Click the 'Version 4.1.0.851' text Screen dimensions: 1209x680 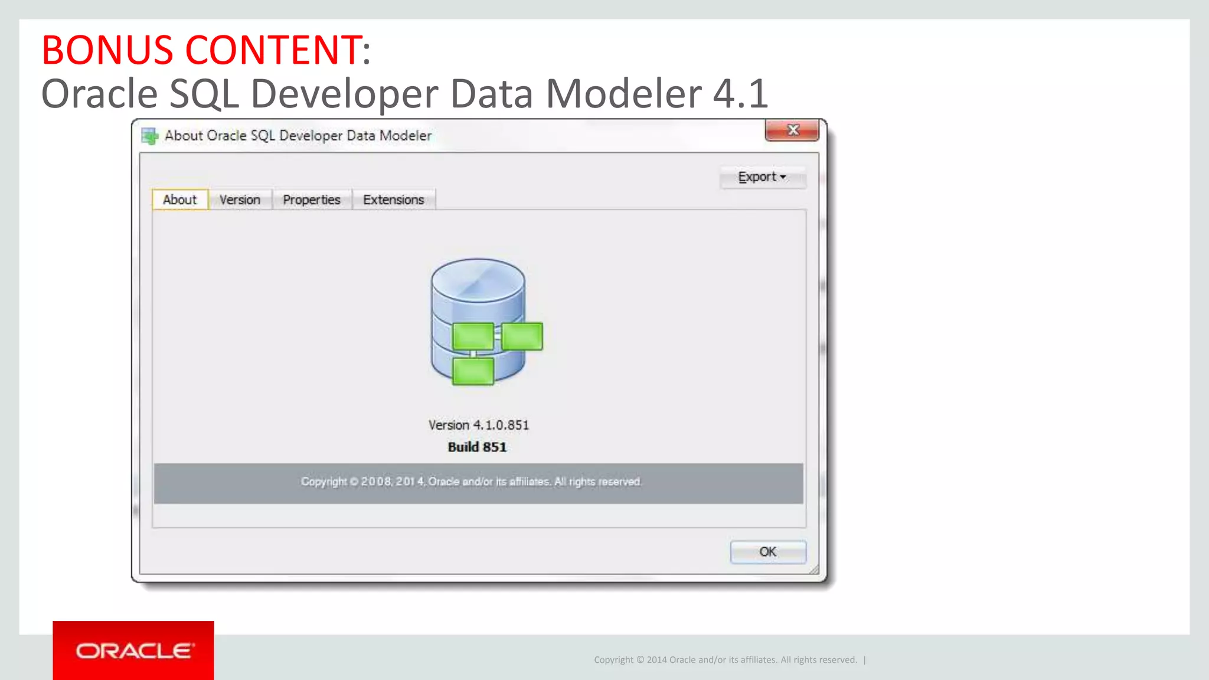479,425
